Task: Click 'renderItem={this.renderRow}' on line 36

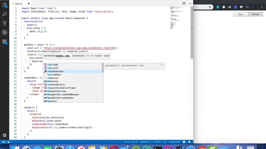Action: click(x=50, y=124)
